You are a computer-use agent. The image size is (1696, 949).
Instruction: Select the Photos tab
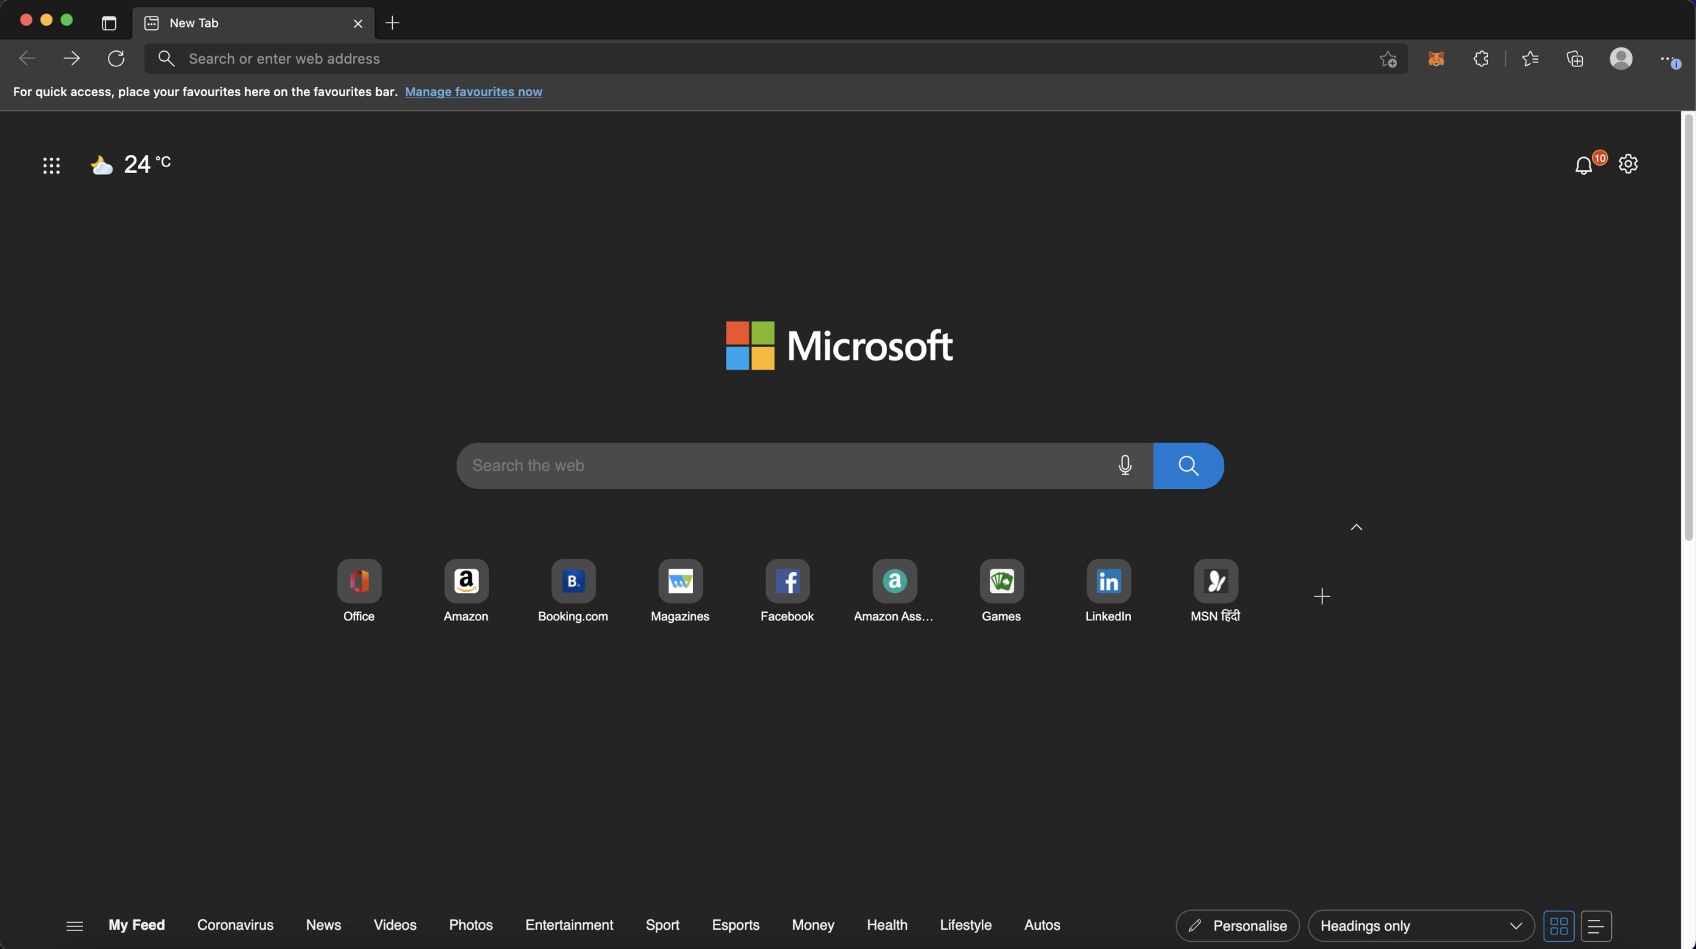470,925
